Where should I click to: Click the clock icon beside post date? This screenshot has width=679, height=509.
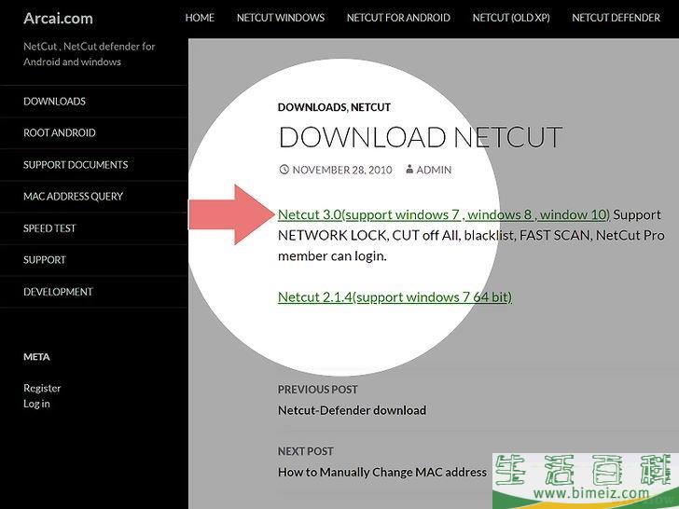(x=284, y=170)
